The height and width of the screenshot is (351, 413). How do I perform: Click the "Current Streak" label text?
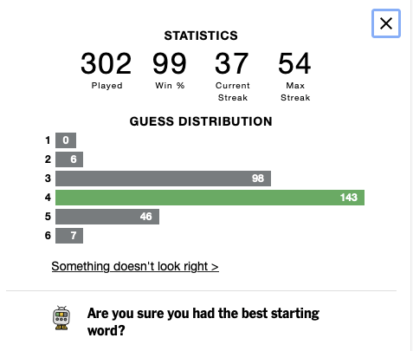(233, 92)
